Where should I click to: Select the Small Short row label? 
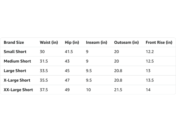coord(15,51)
